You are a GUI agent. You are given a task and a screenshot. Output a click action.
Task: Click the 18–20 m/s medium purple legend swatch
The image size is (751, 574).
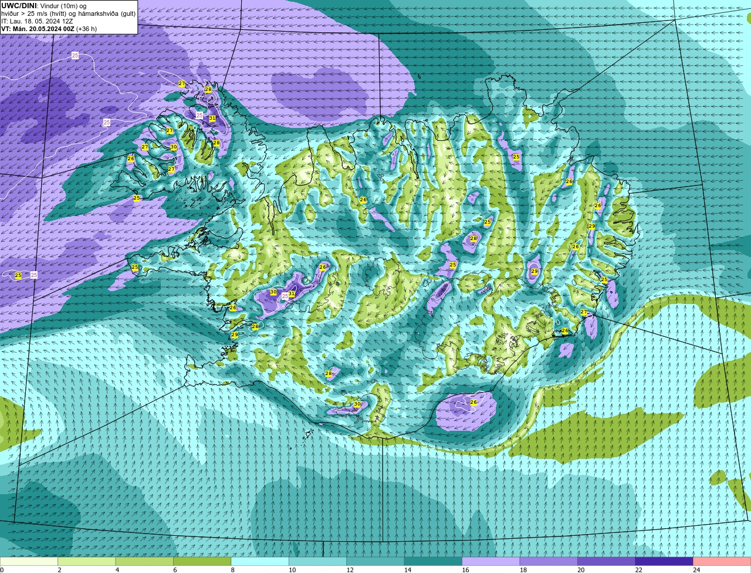click(x=549, y=561)
